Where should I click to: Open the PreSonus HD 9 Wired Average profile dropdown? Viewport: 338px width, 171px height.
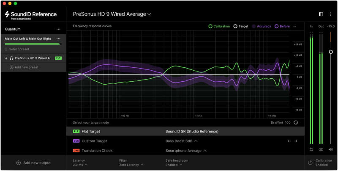[112, 14]
